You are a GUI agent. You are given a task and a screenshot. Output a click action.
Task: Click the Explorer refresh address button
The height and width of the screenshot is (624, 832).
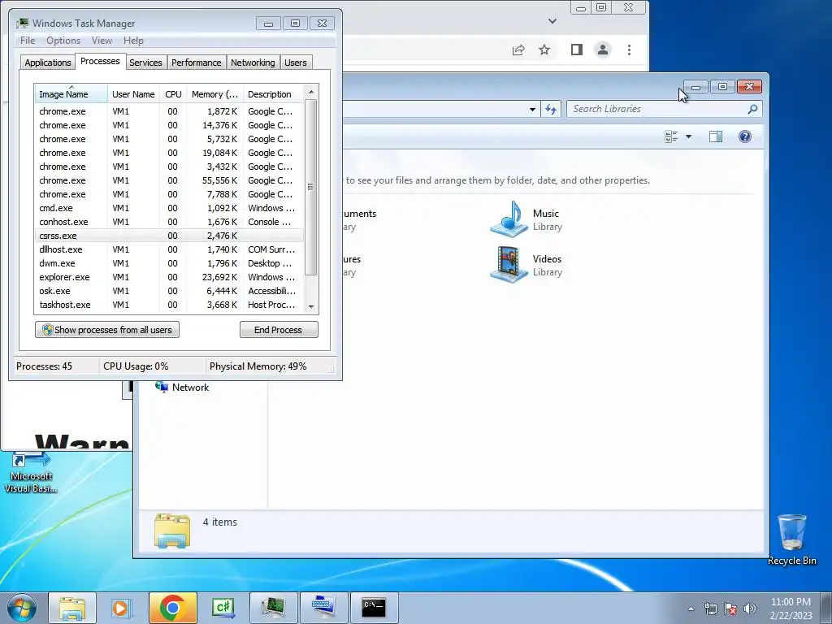551,110
